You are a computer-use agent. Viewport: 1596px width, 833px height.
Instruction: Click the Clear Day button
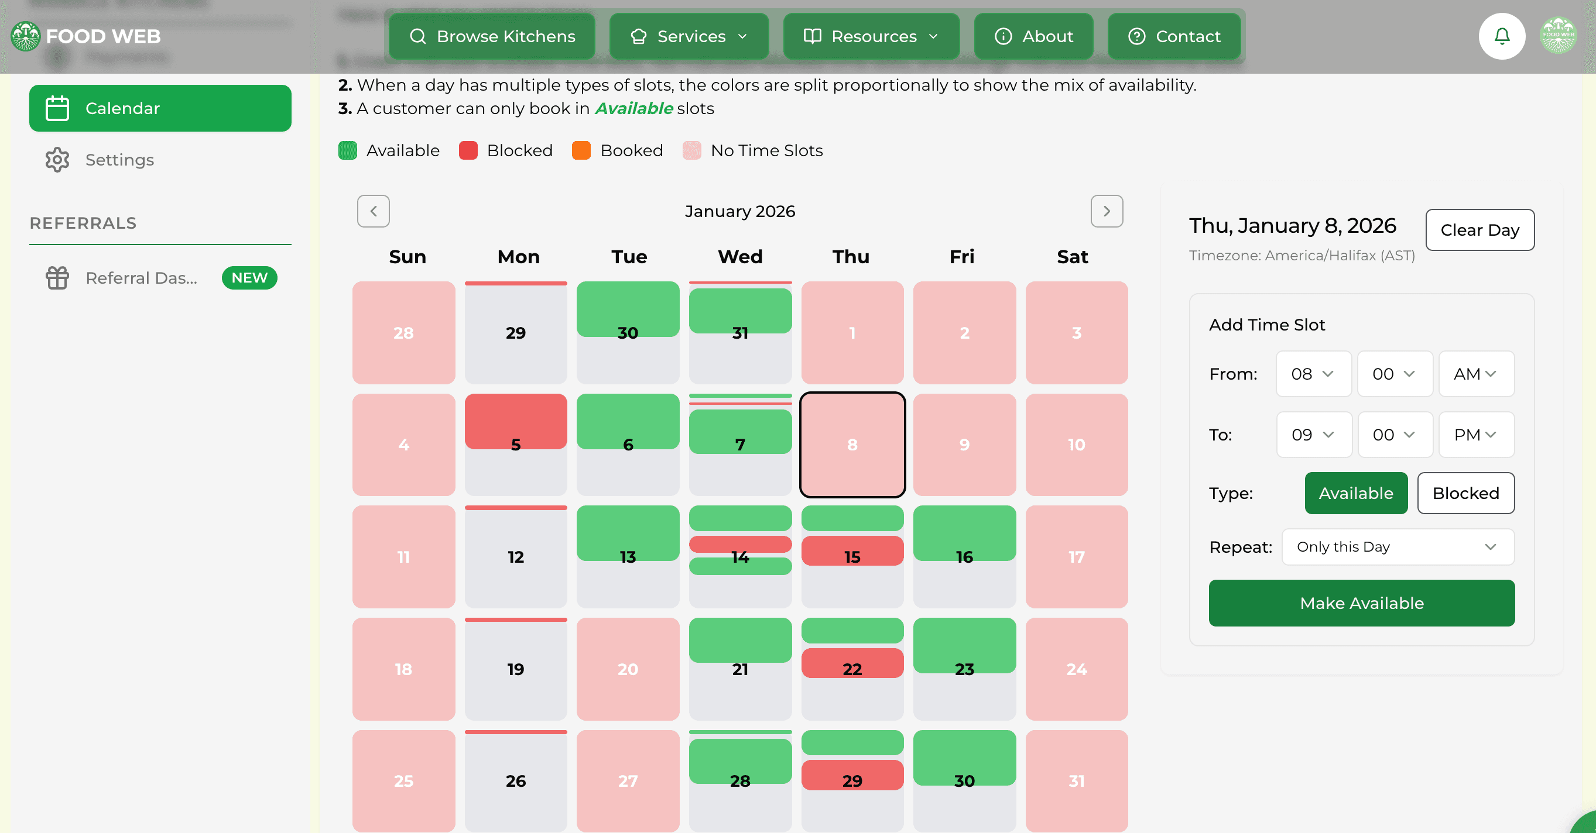point(1479,229)
